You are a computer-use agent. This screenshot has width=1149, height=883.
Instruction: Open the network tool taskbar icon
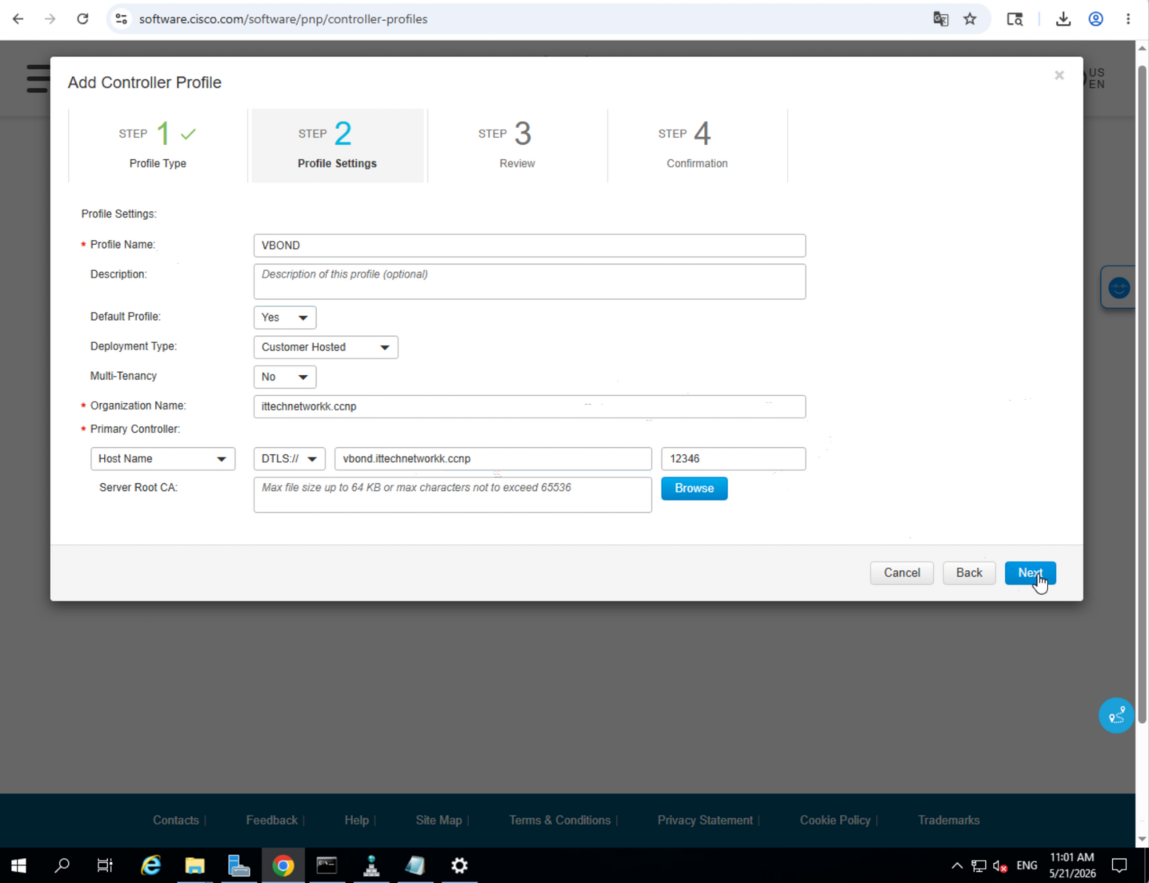(x=371, y=865)
